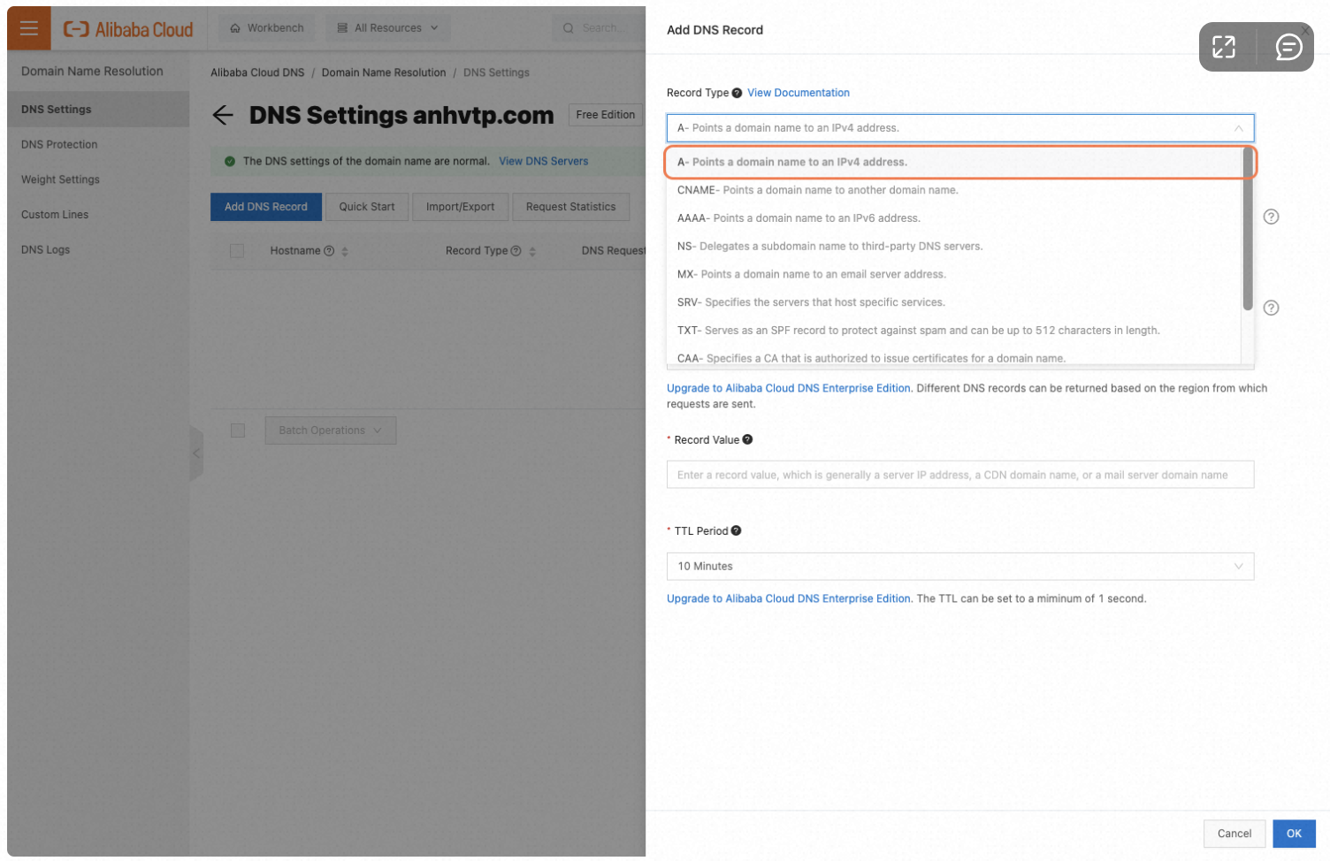Select the MX email server option
The image size is (1330, 861).
pyautogui.click(x=954, y=274)
